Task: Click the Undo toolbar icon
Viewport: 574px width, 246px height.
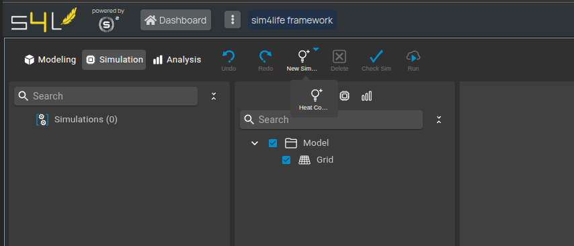Action: click(229, 56)
